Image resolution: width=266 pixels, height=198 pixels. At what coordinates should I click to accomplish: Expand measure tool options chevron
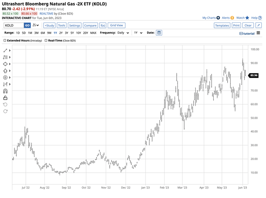point(10,84)
